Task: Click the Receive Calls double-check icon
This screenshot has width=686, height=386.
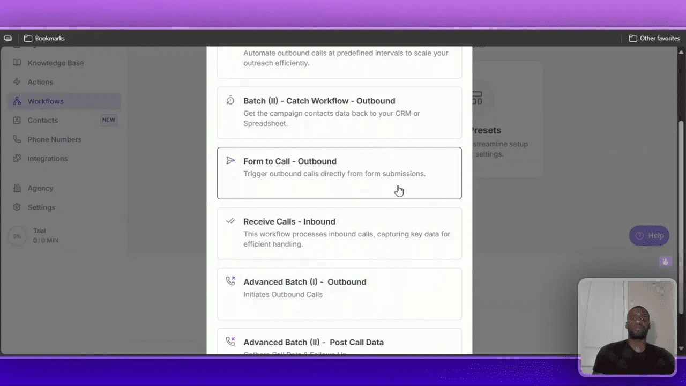Action: point(230,221)
